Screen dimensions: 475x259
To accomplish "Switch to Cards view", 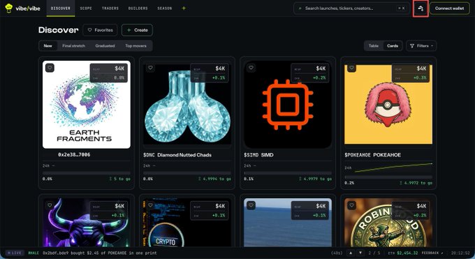I will point(393,46).
